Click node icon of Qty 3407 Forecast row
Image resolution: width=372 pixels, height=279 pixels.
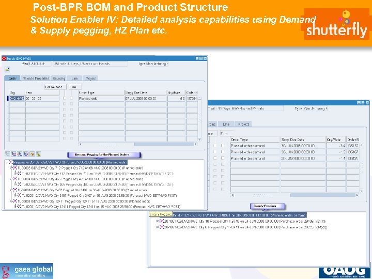pos(20,195)
